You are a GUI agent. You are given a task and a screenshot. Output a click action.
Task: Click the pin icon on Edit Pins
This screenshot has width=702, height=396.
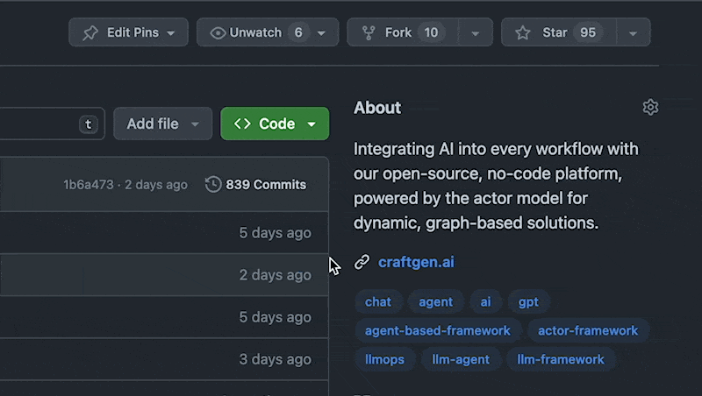pos(90,33)
